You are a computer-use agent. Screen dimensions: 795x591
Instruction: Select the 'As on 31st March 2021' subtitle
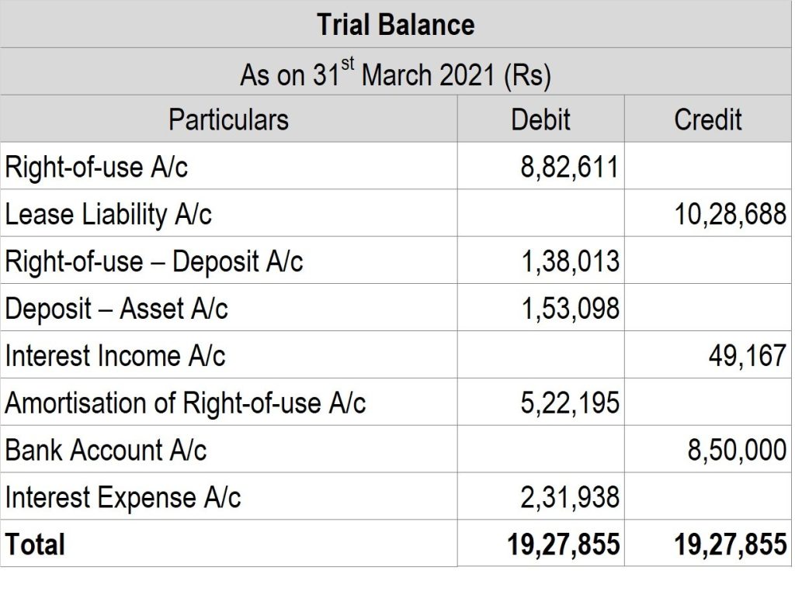tap(395, 74)
